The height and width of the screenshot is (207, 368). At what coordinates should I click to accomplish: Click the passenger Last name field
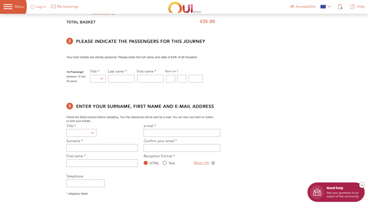(121, 79)
